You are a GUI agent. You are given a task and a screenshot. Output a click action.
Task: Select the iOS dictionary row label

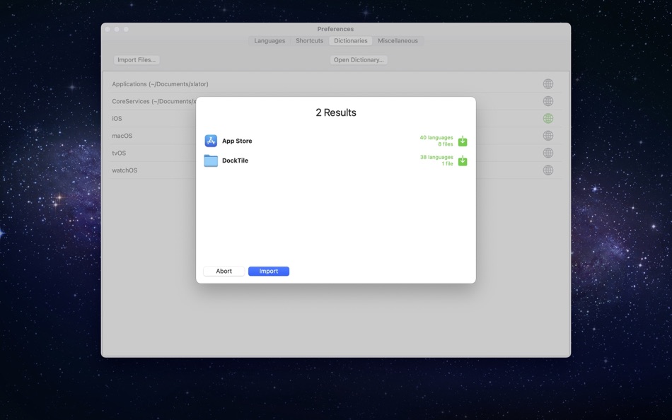point(117,119)
